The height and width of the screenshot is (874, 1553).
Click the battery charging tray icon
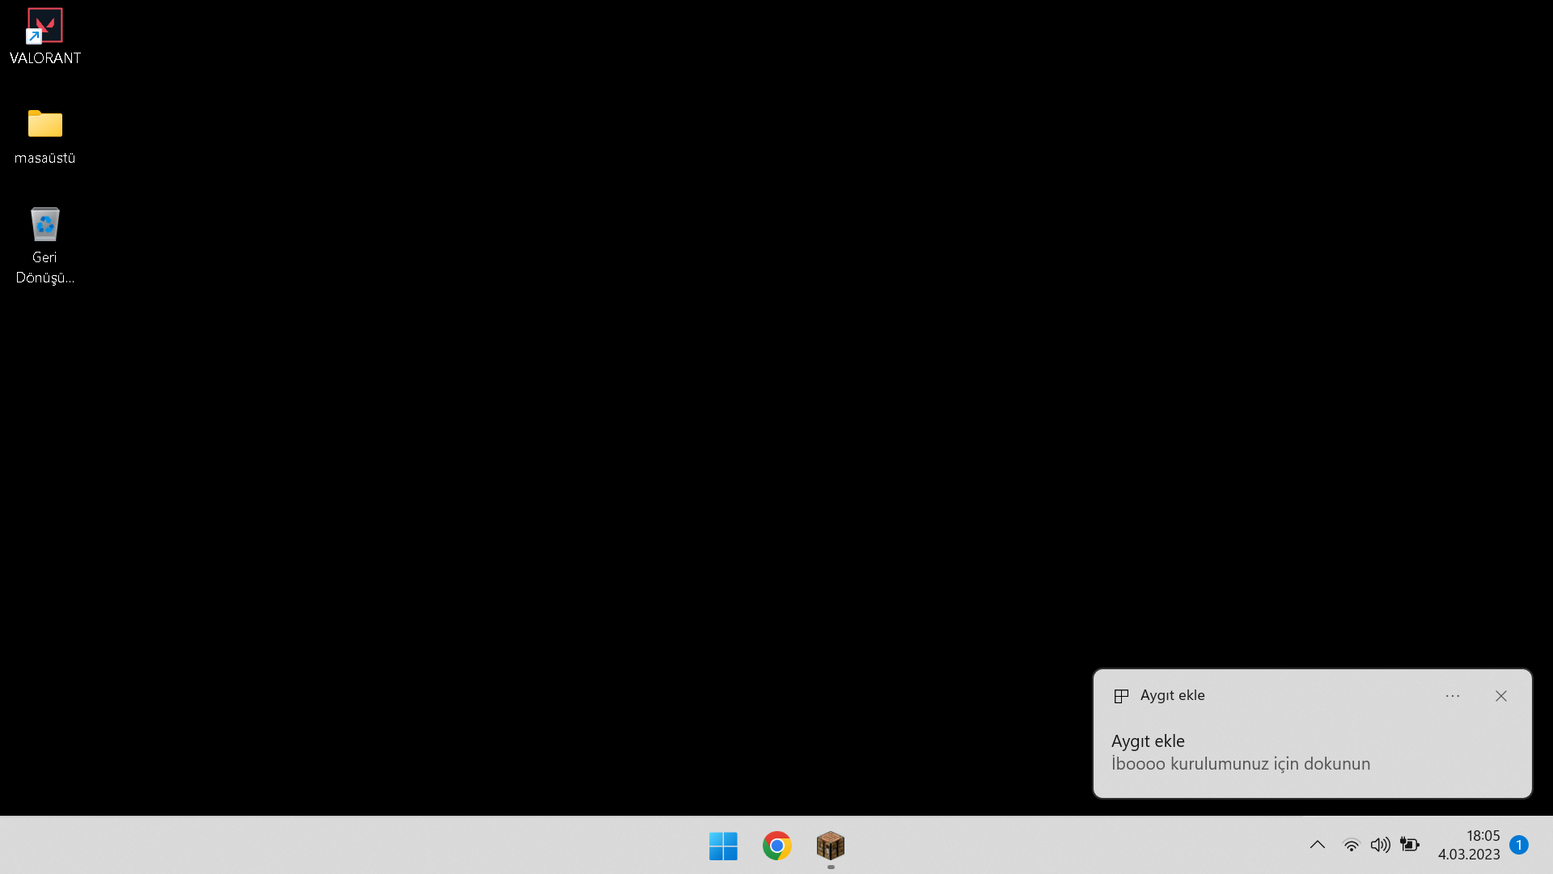pos(1410,845)
